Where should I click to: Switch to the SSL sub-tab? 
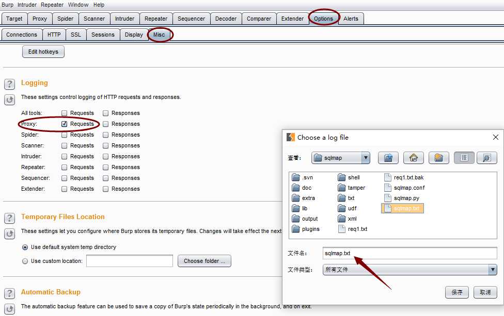[76, 35]
